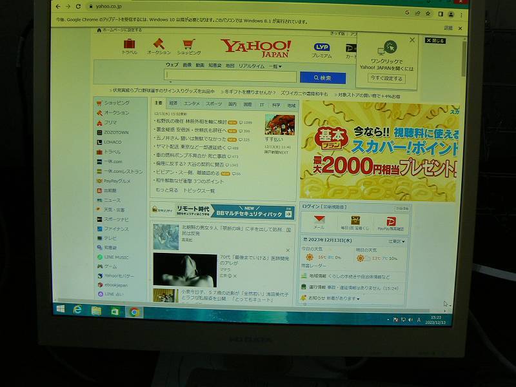Open the トラベル suitcase icon in header

click(130, 46)
